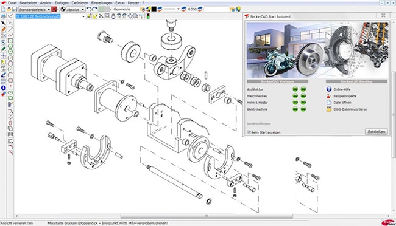Screen dimensions: 396x226
Task: Select the red eraser tool
Action: [x=3, y=94]
